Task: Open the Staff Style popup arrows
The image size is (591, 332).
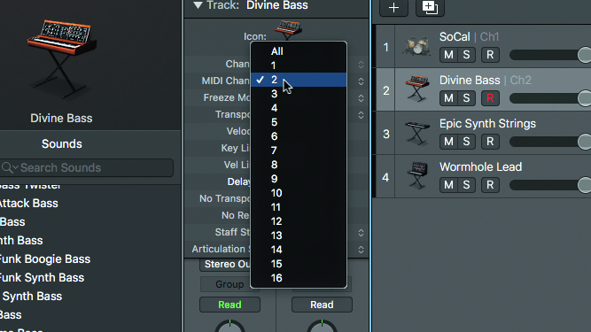Action: 361,233
